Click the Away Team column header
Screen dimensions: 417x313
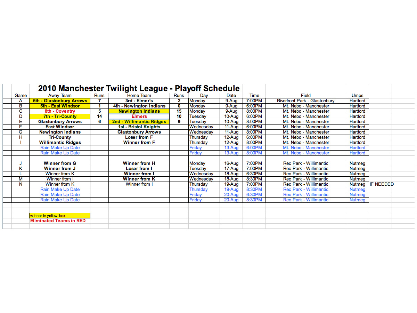pyautogui.click(x=60, y=95)
